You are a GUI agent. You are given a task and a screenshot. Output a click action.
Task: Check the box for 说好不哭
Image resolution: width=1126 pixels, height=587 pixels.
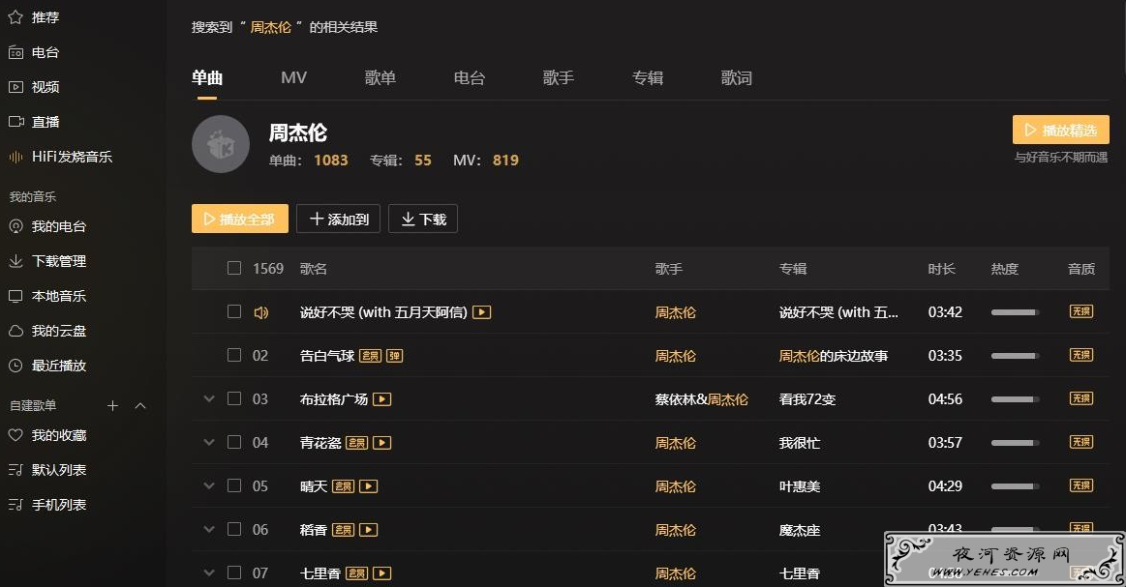click(x=234, y=311)
